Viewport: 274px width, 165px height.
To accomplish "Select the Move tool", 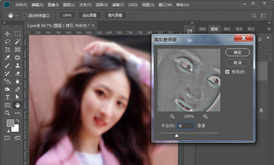I will click(7, 34).
